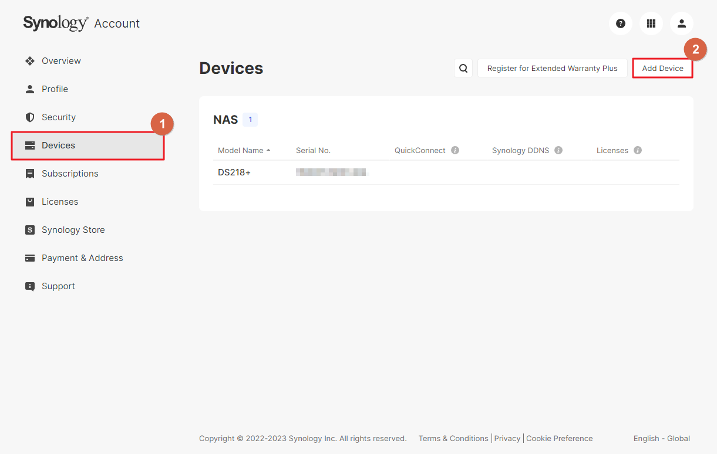Click the Licenses column header text
Viewport: 717px width, 454px height.
612,150
